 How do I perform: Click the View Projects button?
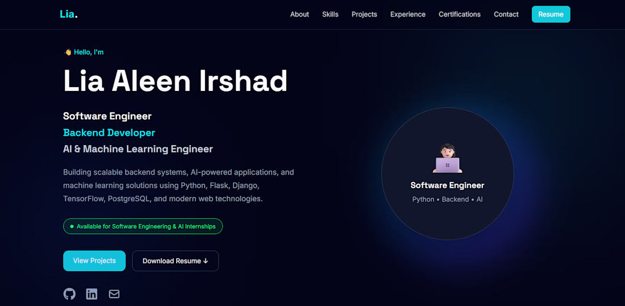(94, 261)
